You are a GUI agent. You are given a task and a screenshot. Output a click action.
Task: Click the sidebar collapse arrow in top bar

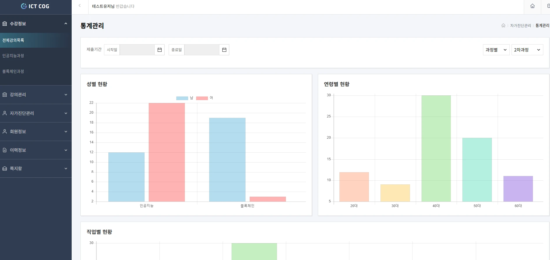[80, 6]
